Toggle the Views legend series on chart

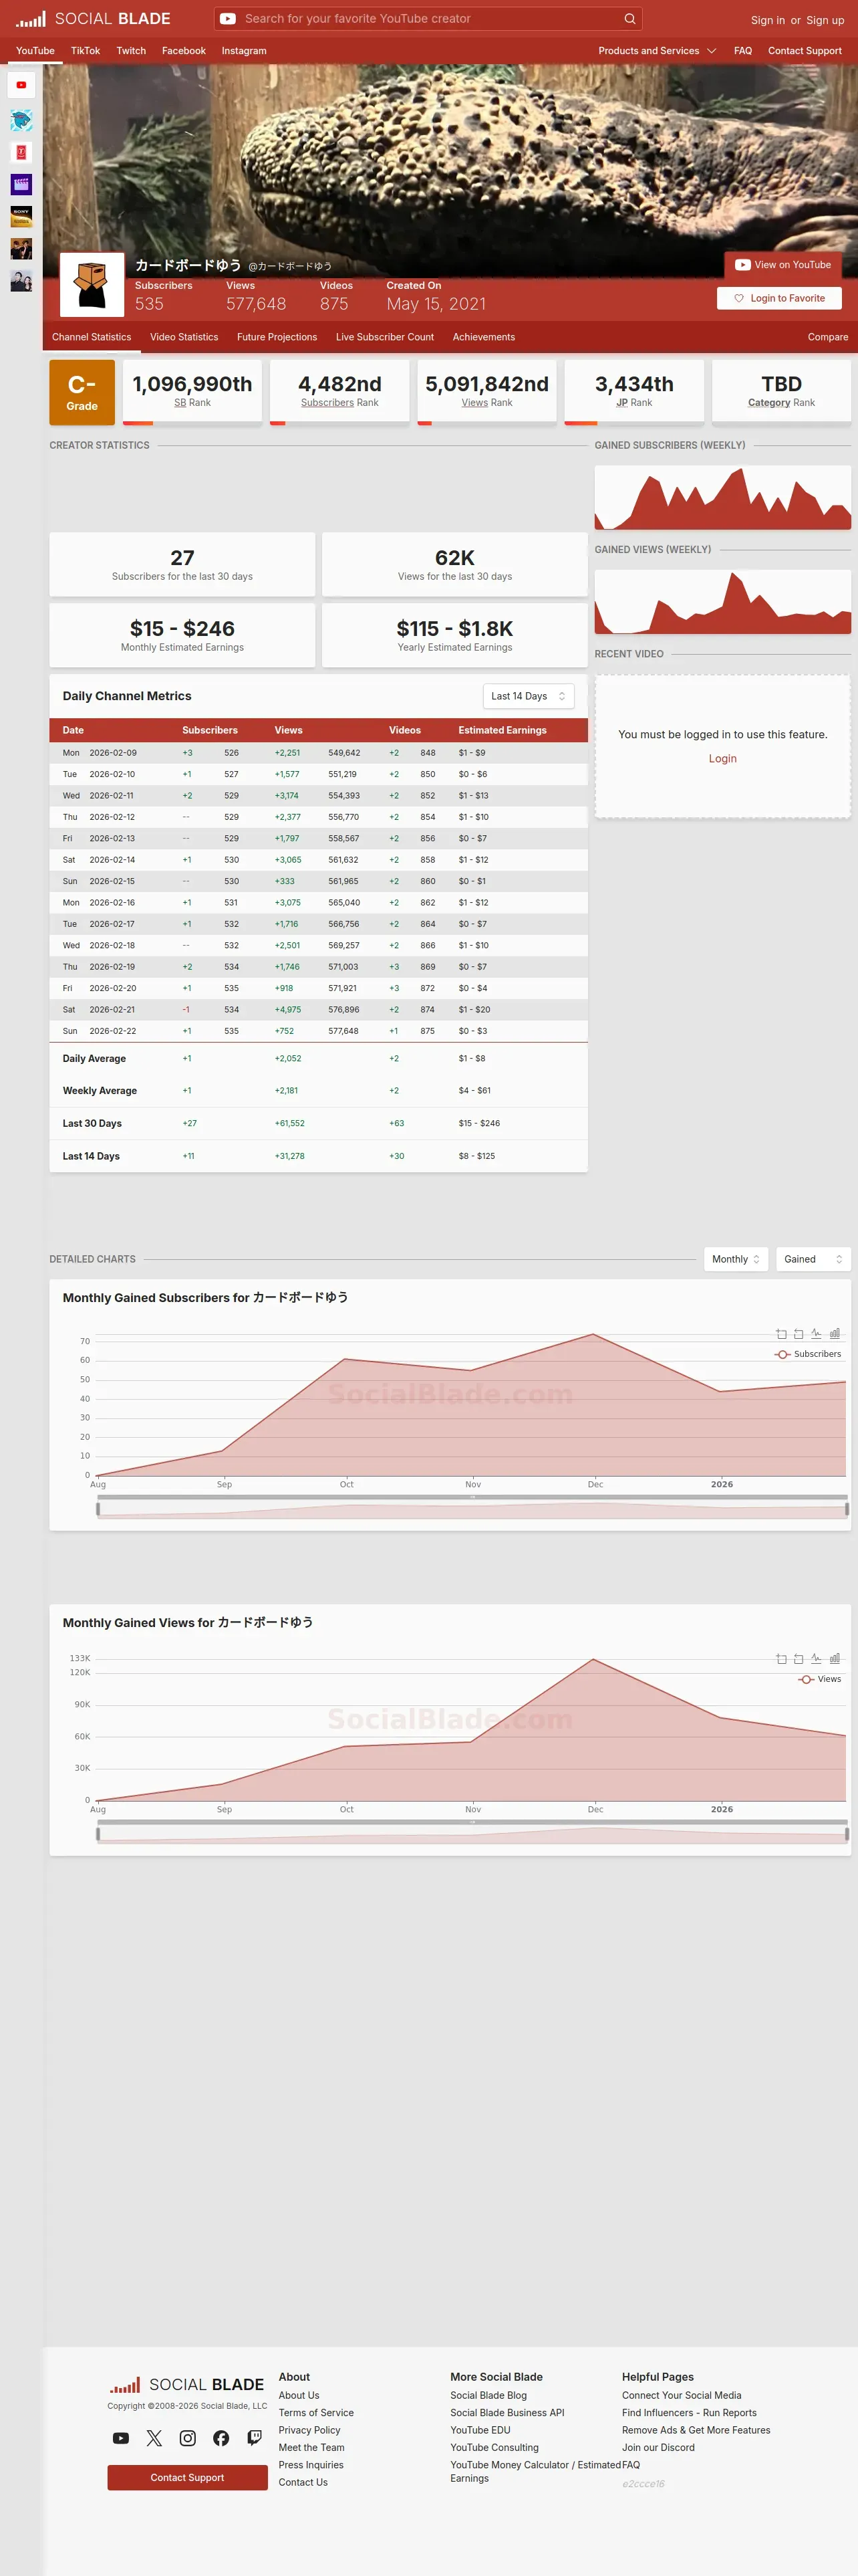coord(820,1679)
